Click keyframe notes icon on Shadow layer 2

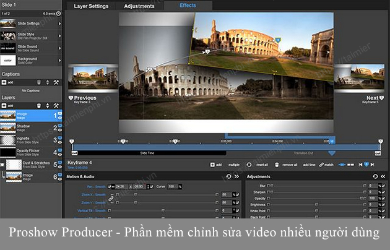pos(60,126)
